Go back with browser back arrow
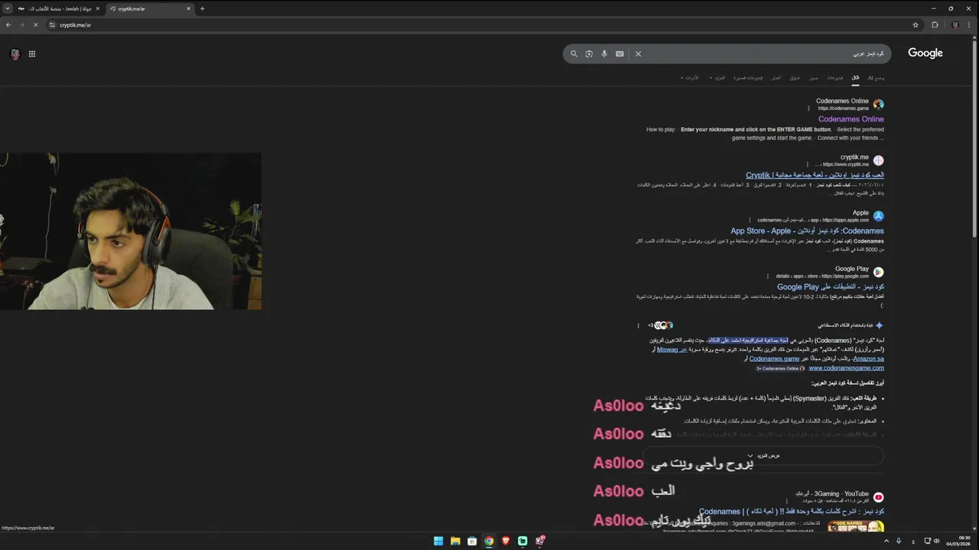 pos(8,24)
